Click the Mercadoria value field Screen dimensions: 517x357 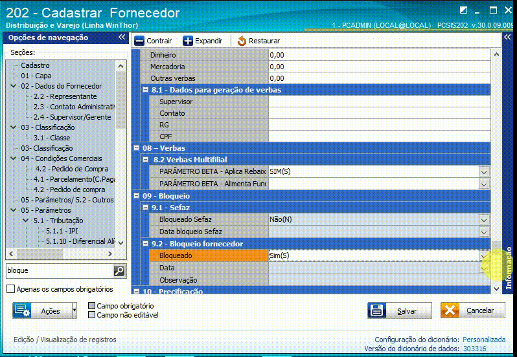click(x=379, y=67)
